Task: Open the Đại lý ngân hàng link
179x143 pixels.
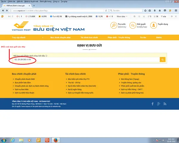Action: (75, 89)
